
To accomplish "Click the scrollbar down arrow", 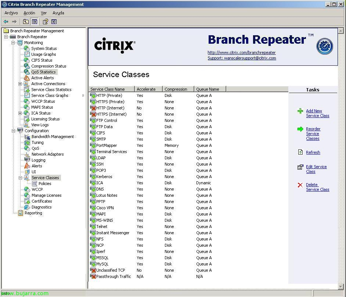I will (341, 286).
